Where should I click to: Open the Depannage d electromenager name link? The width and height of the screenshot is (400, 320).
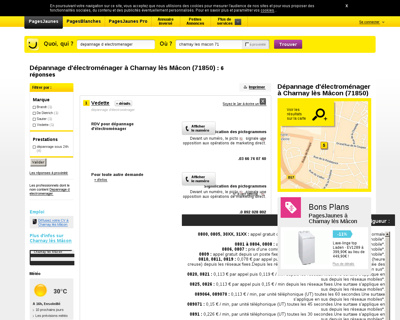[50, 192]
